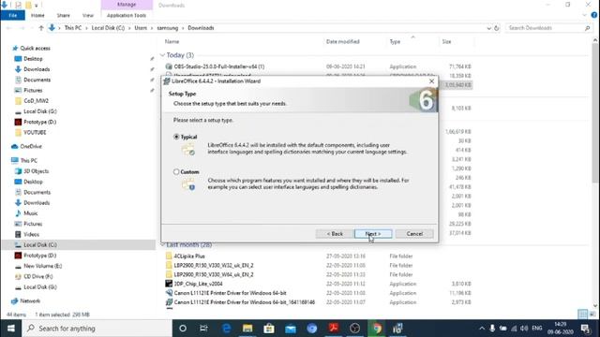Image resolution: width=600 pixels, height=337 pixels.
Task: Select the 4CLipika Plus folder
Action: tap(189, 256)
